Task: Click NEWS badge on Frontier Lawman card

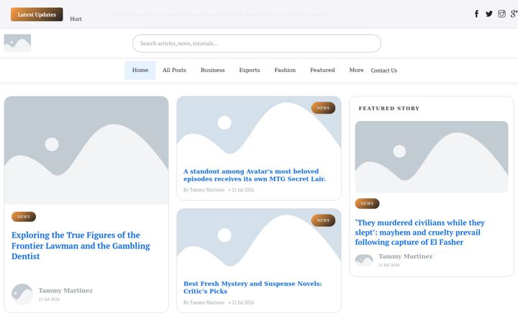Action: [x=24, y=217]
